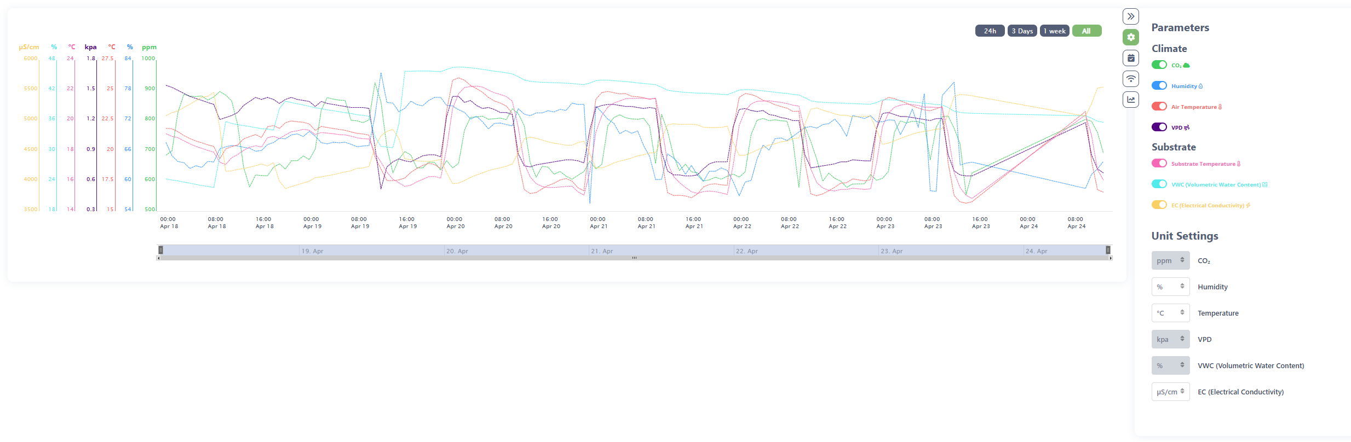The width and height of the screenshot is (1351, 442).
Task: Click the right arrow of the chart scrollbar
Action: pos(1111,258)
